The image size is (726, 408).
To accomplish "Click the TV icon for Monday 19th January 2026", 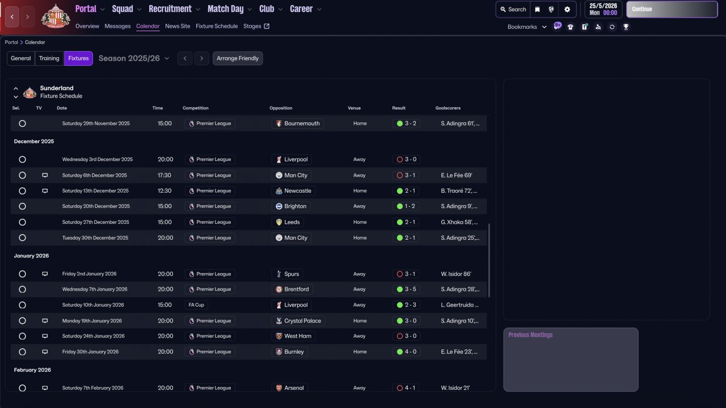I will [x=45, y=321].
